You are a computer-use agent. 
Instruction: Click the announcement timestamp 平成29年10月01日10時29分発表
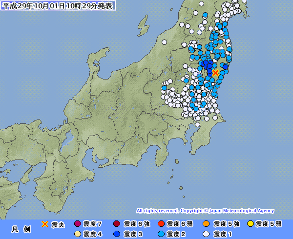click(58, 5)
